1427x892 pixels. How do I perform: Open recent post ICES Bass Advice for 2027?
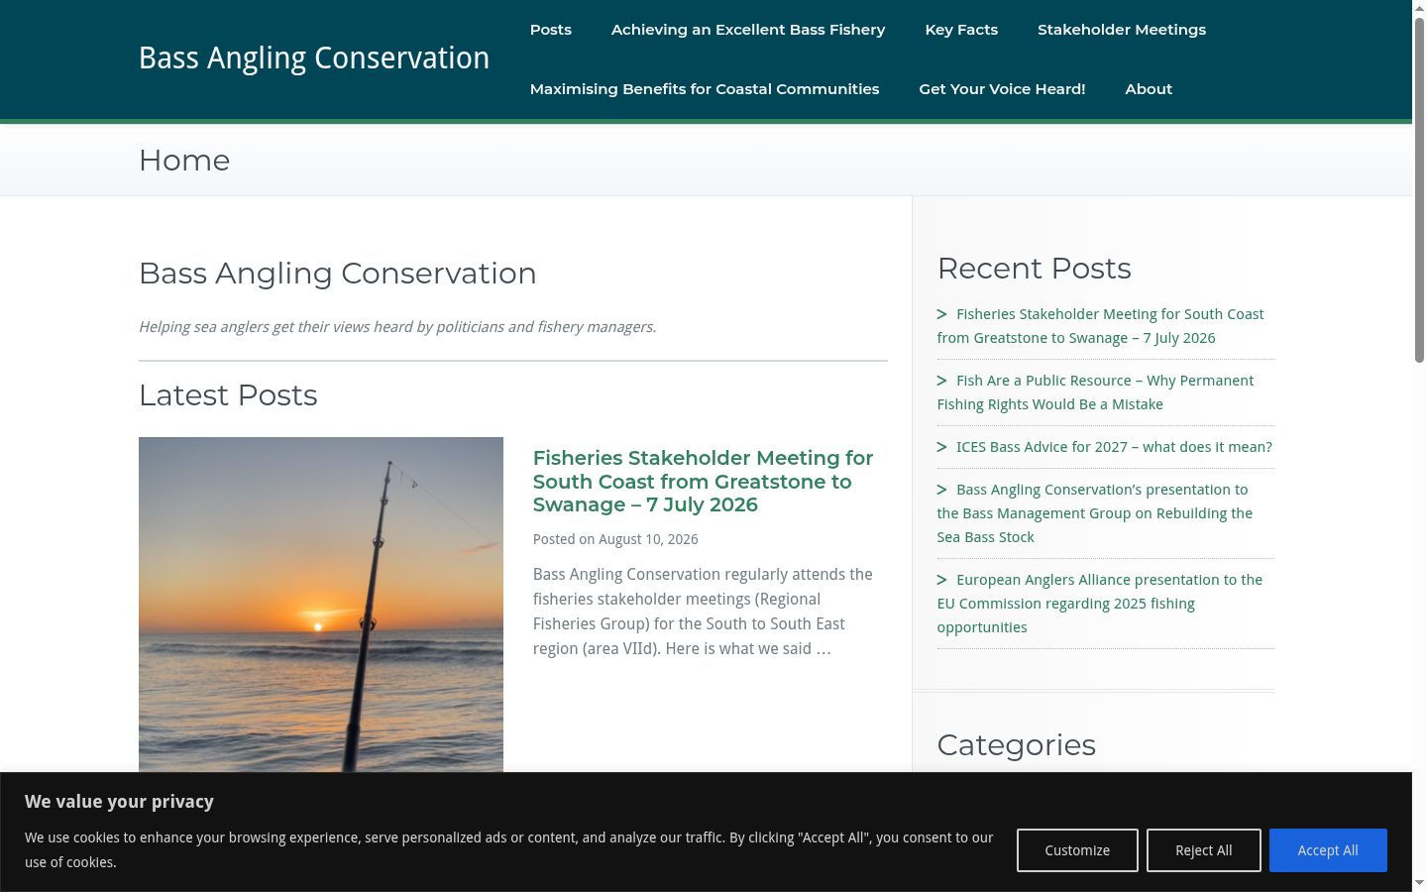coord(1114,447)
